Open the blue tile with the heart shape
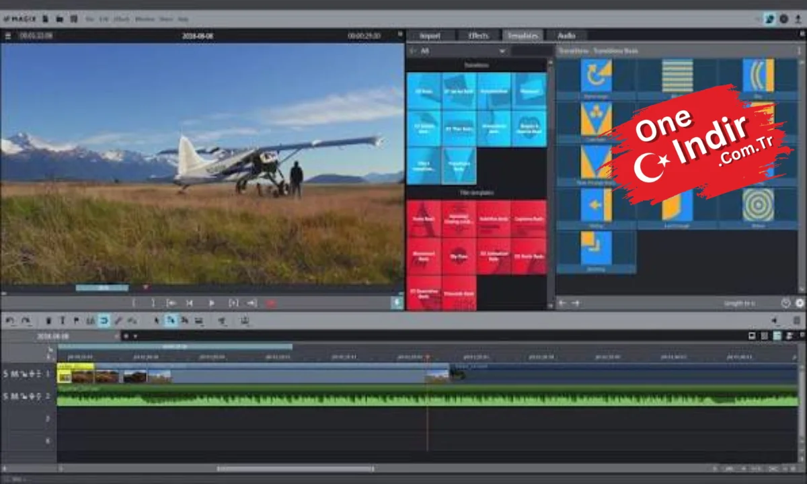This screenshot has width=807, height=484. (529, 128)
